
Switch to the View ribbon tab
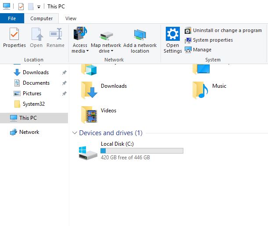click(71, 18)
